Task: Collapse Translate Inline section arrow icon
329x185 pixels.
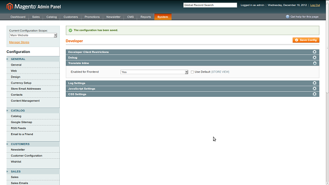Action: (x=314, y=63)
